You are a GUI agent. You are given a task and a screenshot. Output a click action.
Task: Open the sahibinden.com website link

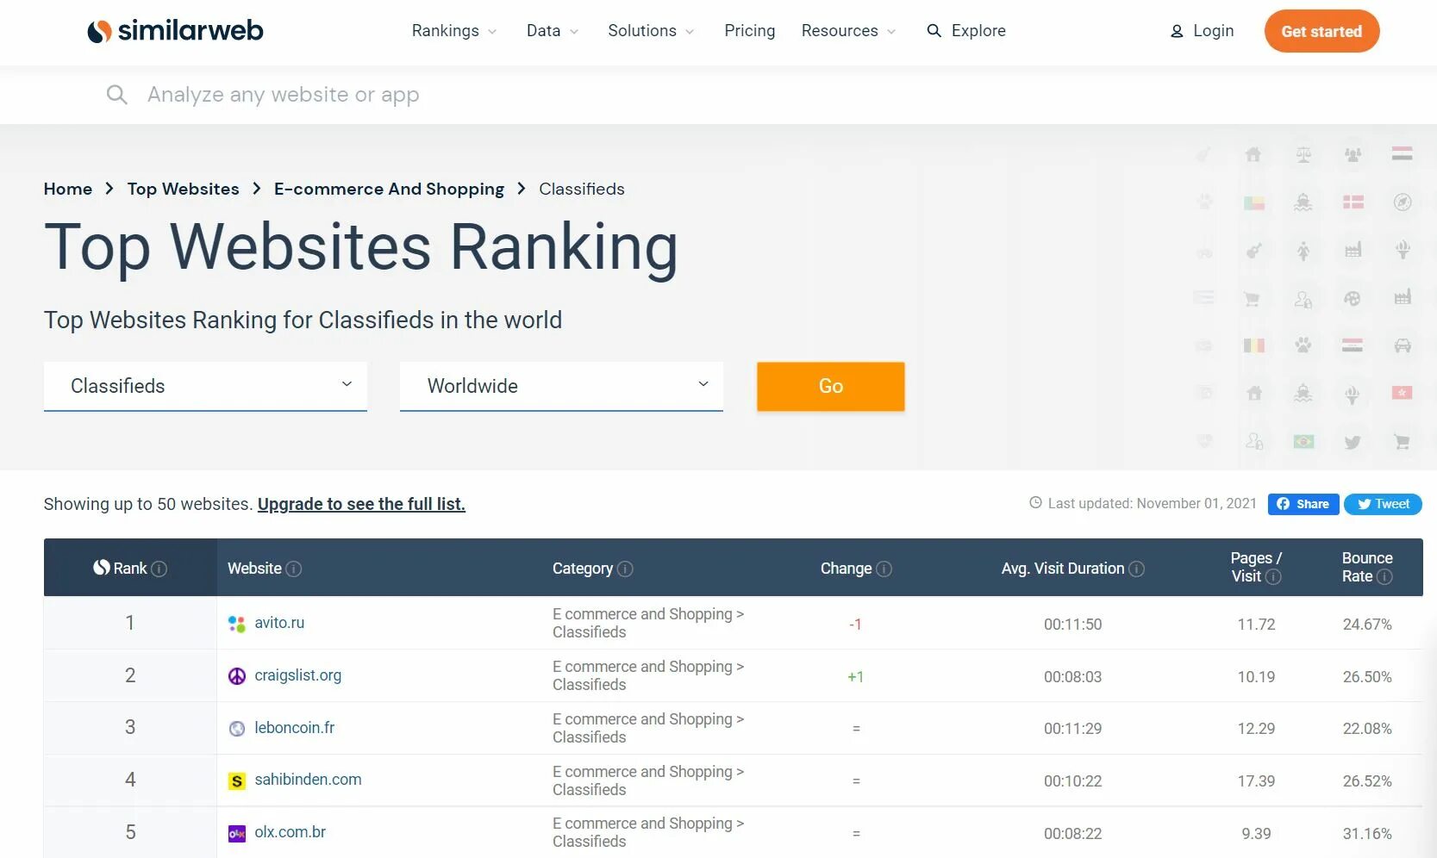[308, 780]
